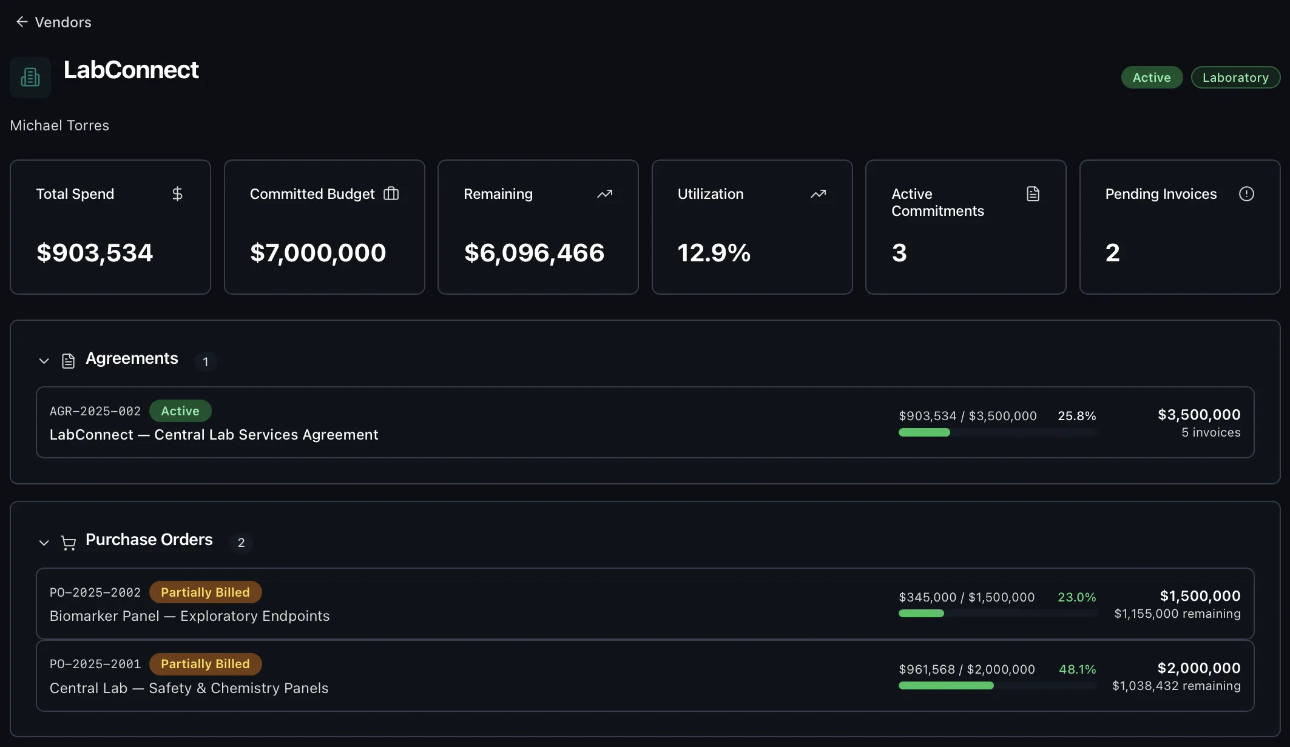Toggle the Active badge on AGR-2025-002
This screenshot has height=747, width=1290.
click(x=180, y=410)
